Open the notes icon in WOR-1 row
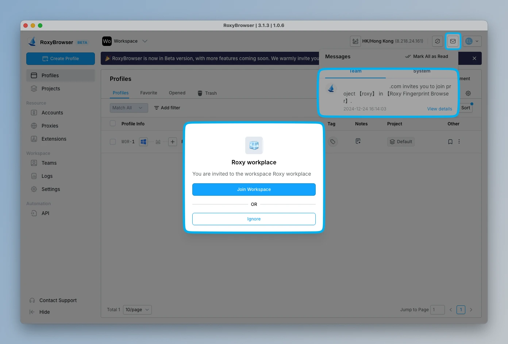The image size is (508, 344). coord(358,141)
